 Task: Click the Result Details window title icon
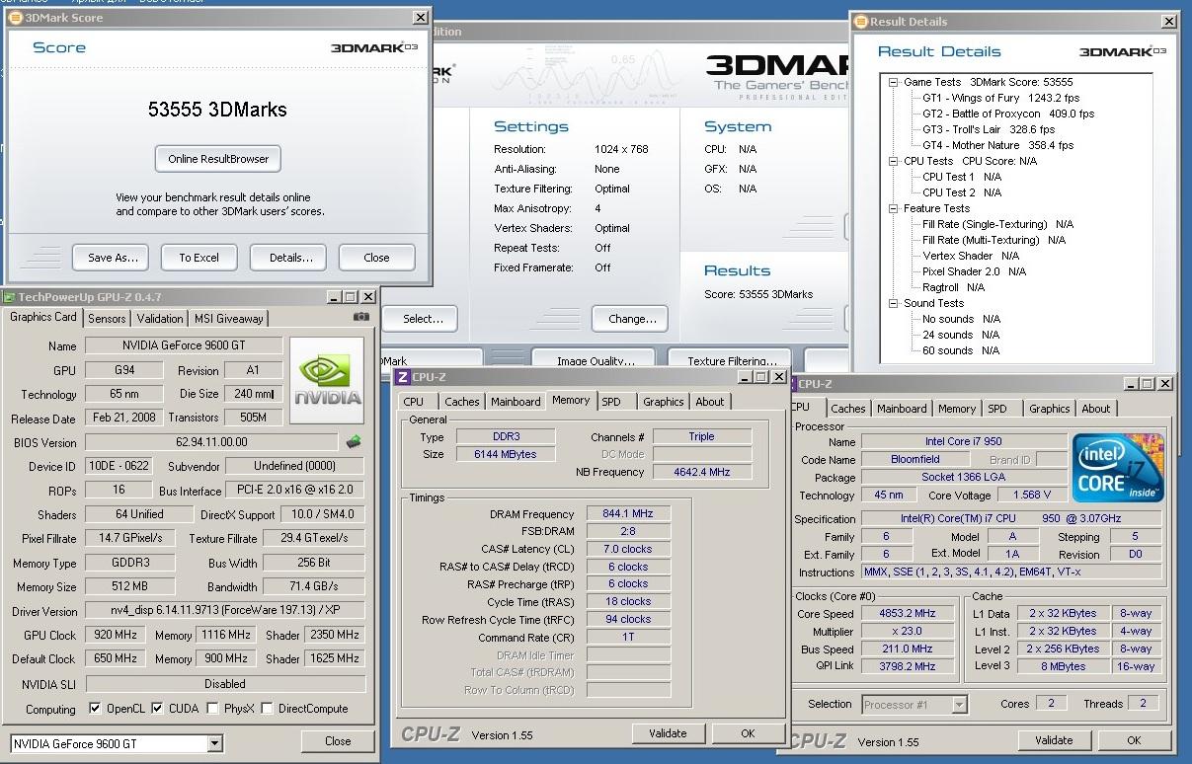[859, 21]
